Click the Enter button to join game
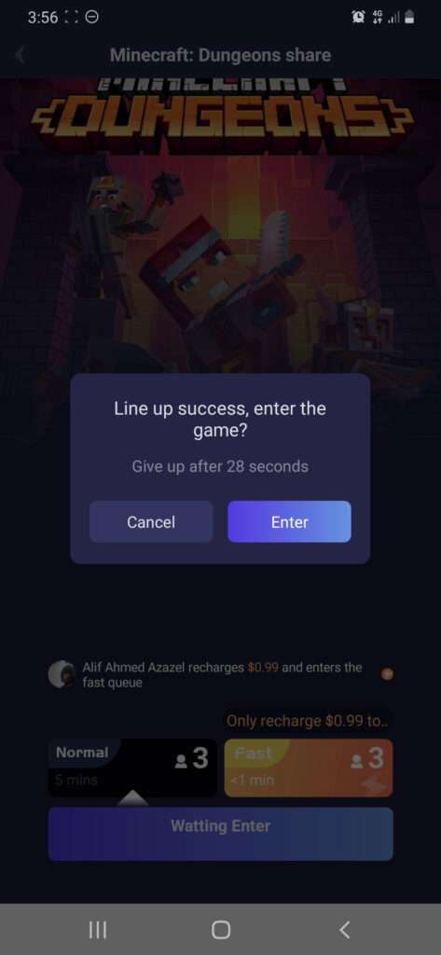 tap(289, 522)
